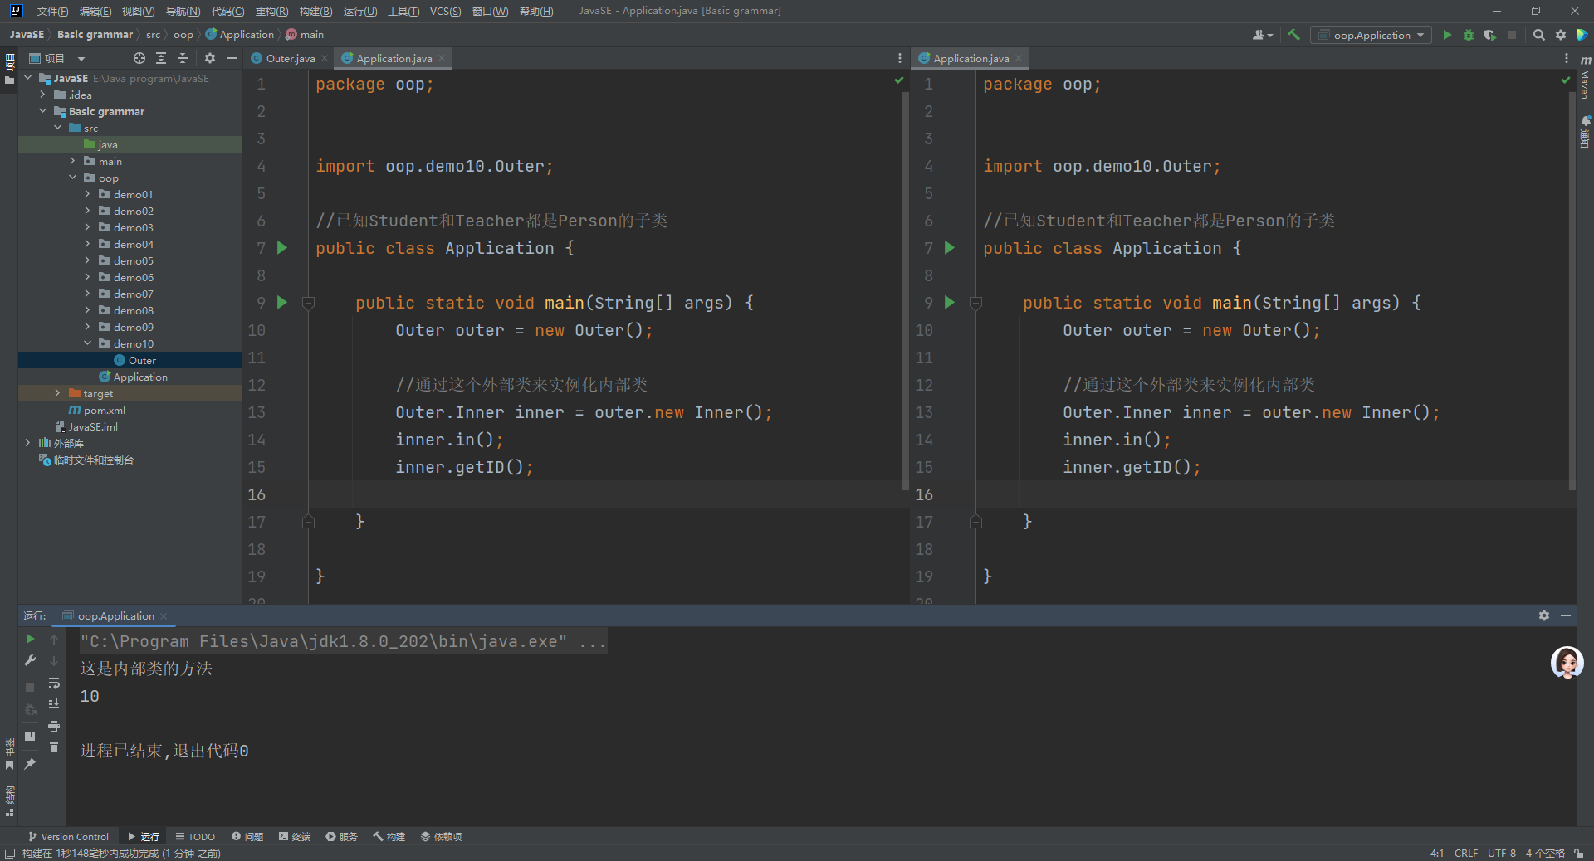The width and height of the screenshot is (1594, 861).
Task: Open IDE settings gear in the main toolbar
Action: coord(1561,35)
